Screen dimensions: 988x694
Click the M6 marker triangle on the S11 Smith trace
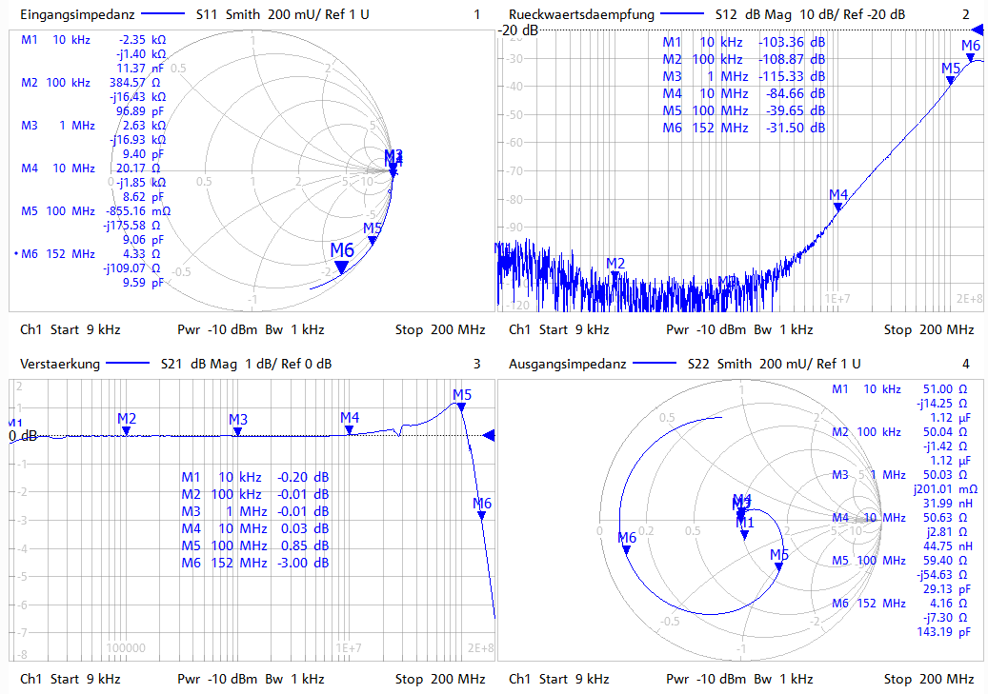pos(341,268)
